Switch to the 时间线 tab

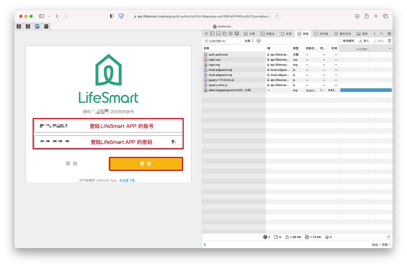[x=321, y=34]
